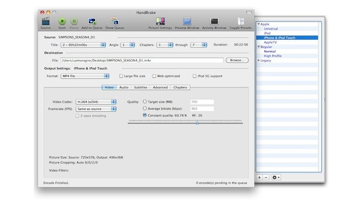Open the Framerate (FPS) dropdown
The width and height of the screenshot is (363, 201).
[x=96, y=109]
